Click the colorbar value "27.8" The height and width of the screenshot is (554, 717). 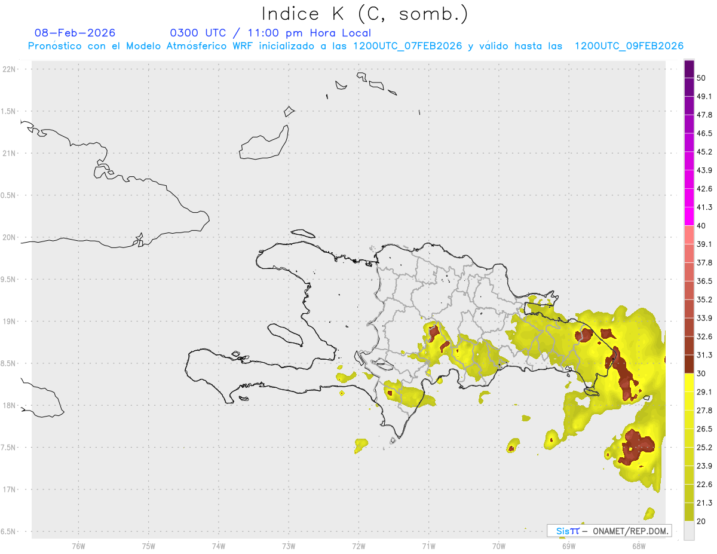704,411
